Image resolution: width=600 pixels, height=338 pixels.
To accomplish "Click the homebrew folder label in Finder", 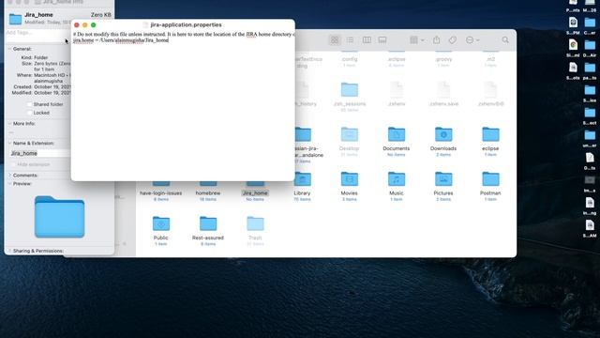I will click(208, 193).
